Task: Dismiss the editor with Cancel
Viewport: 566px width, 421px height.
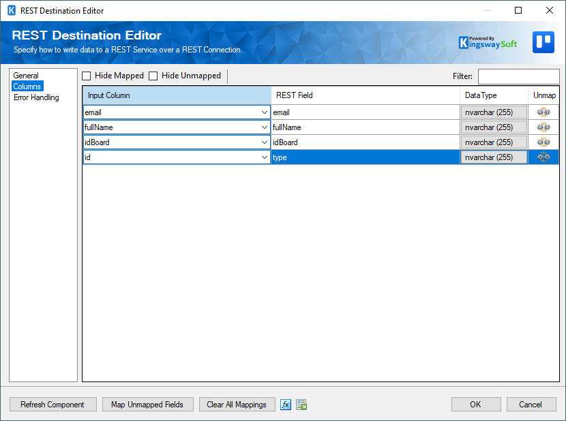Action: point(531,405)
